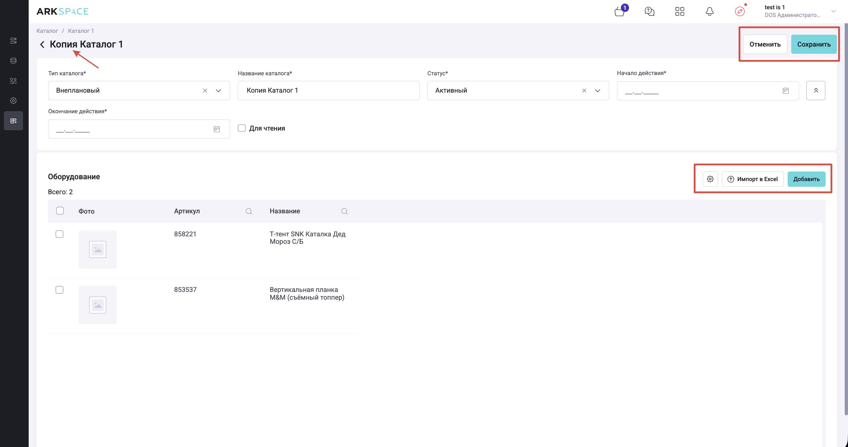The width and height of the screenshot is (848, 447).
Task: Click the red sync status icon
Action: [740, 12]
